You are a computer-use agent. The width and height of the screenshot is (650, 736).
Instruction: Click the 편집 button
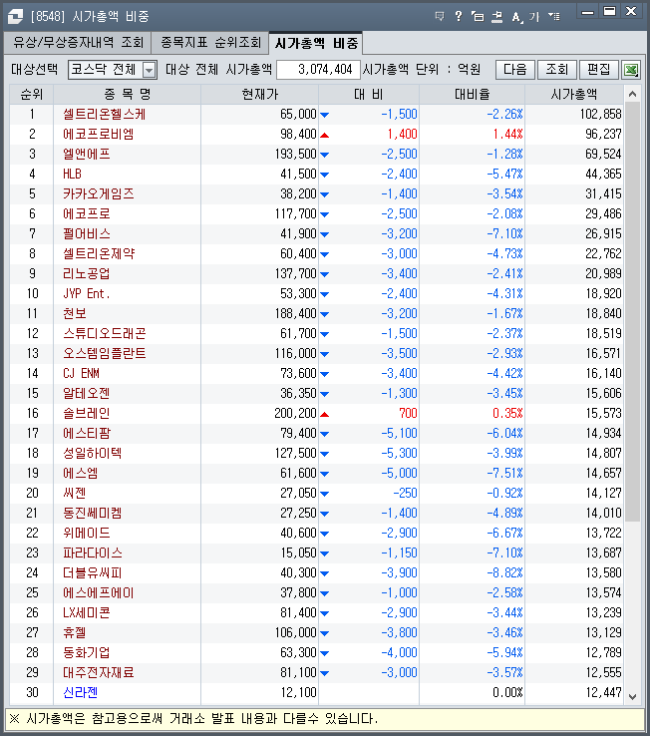599,70
